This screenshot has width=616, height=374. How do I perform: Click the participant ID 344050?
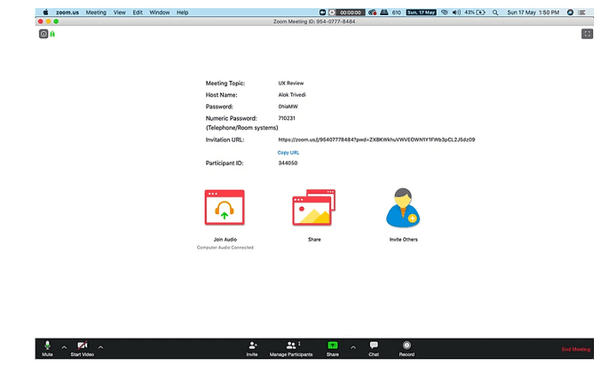[288, 163]
